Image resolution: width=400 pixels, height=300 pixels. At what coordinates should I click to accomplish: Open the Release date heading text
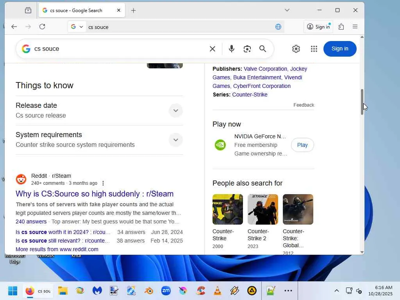coord(36,105)
